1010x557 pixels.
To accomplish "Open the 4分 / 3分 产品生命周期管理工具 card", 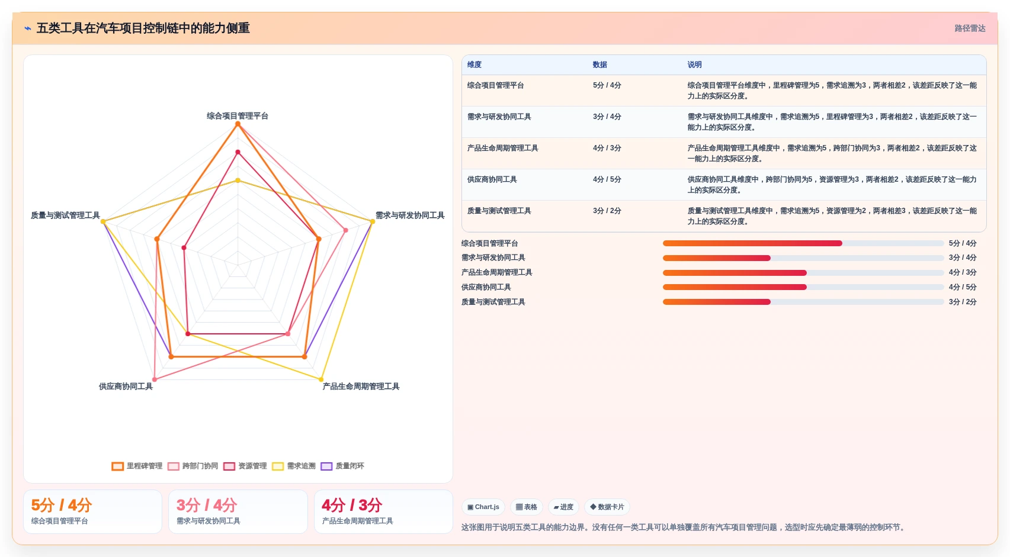I will (383, 512).
